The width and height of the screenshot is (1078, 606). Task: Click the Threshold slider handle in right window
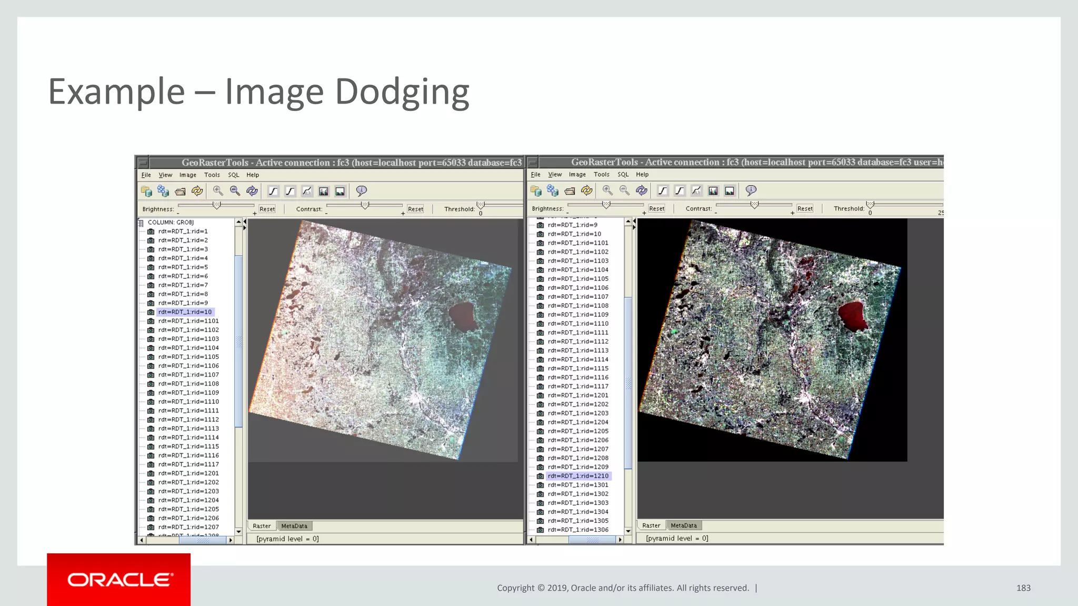point(870,204)
